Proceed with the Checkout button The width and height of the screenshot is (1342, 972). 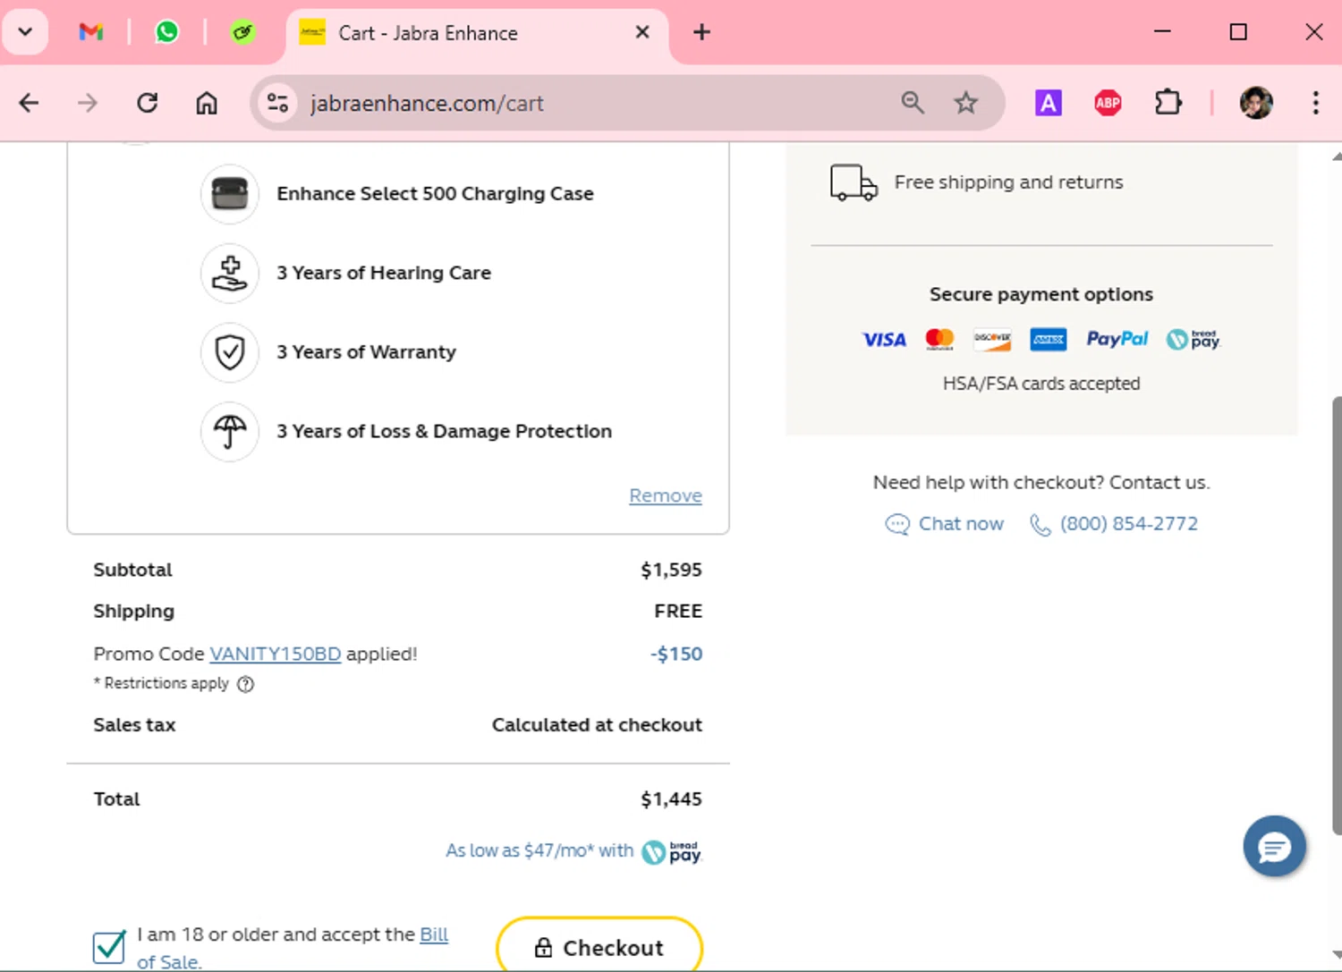click(x=599, y=947)
